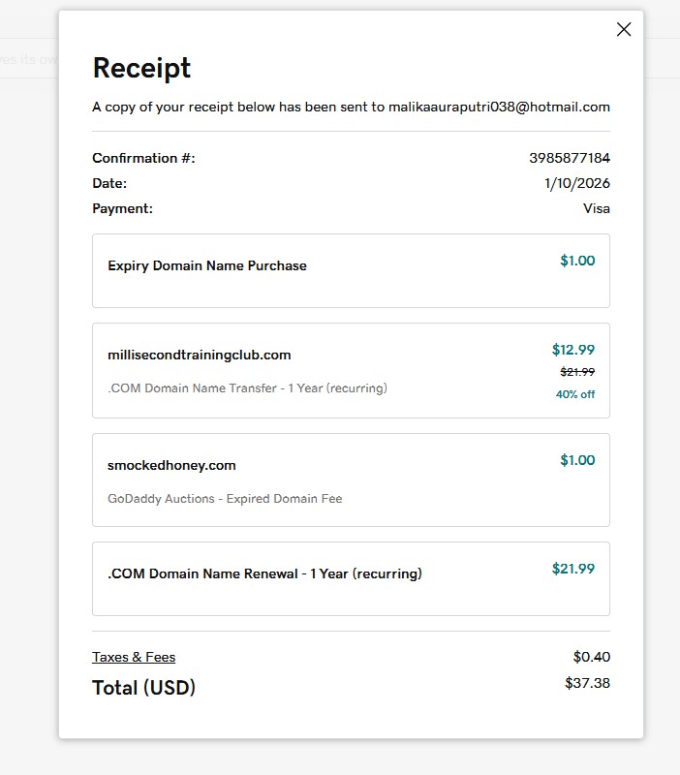Screen dimensions: 680x775
Task: Click the $21.99 renewal price
Action: tap(573, 569)
